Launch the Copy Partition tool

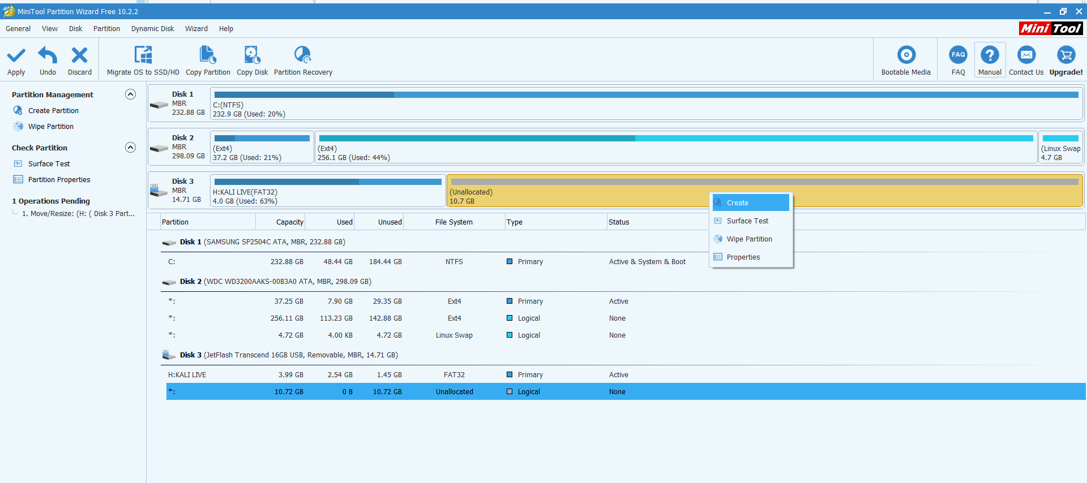click(x=208, y=55)
